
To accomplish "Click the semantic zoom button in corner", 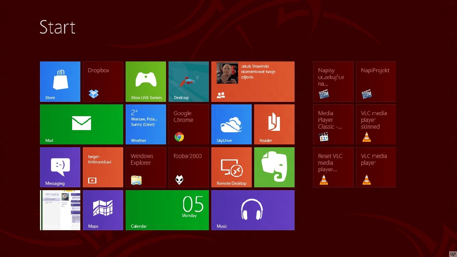I will click(453, 253).
